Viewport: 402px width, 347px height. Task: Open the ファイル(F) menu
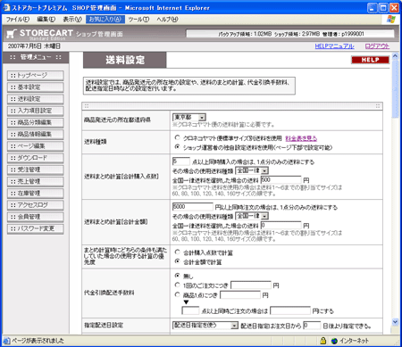coord(18,20)
